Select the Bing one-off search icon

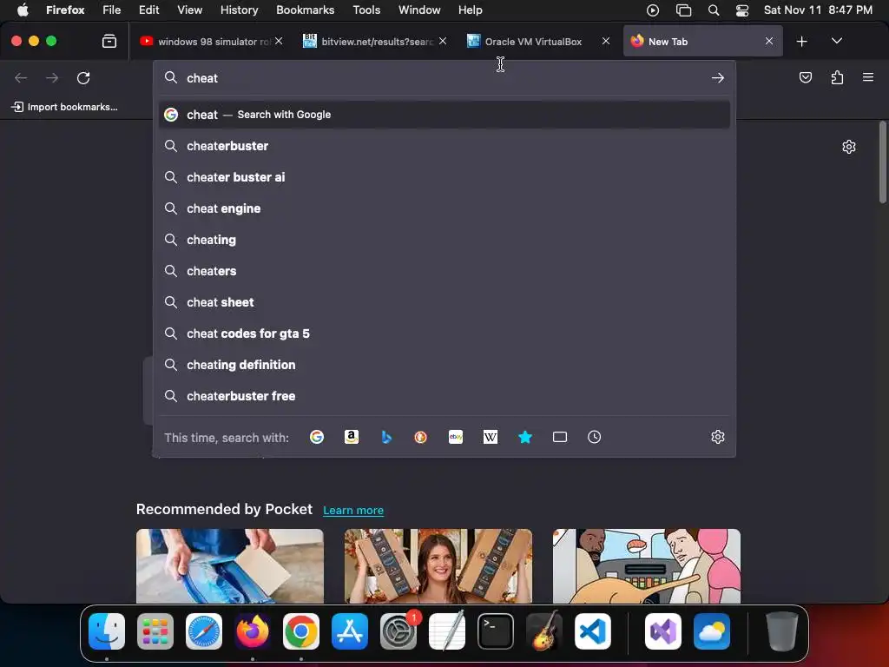point(386,437)
